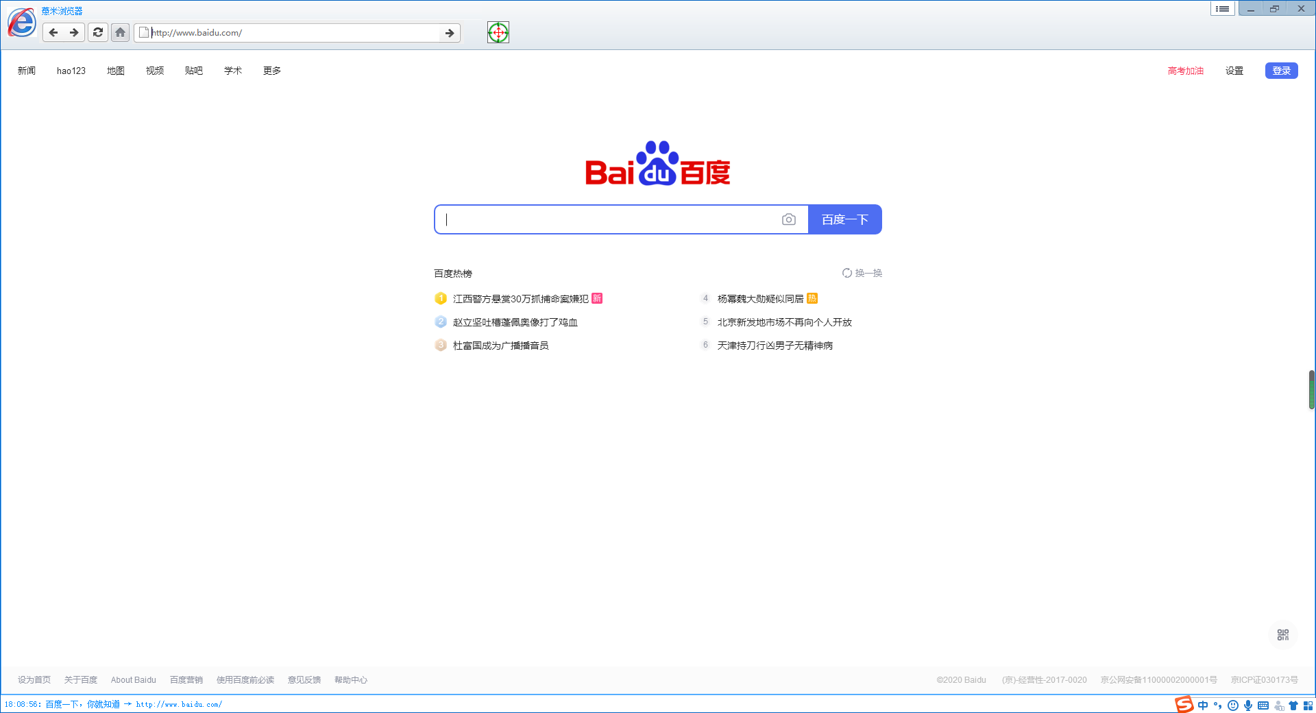Screen dimensions: 1316x713
Task: Click the user account icon in input bar
Action: pyautogui.click(x=1278, y=705)
